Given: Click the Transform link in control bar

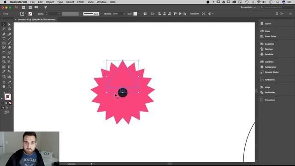Looking at the screenshot, I should click(x=194, y=14).
